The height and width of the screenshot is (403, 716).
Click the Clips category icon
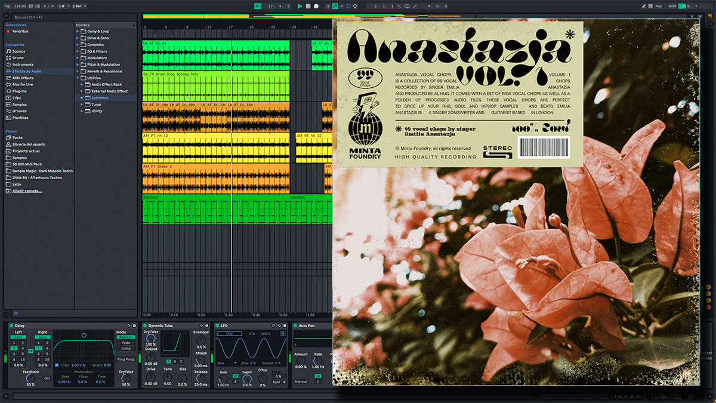coord(8,98)
